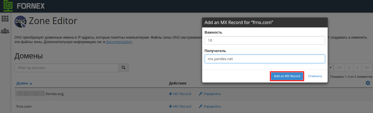
Task: Focus the Важность priority field
Action: (265, 40)
